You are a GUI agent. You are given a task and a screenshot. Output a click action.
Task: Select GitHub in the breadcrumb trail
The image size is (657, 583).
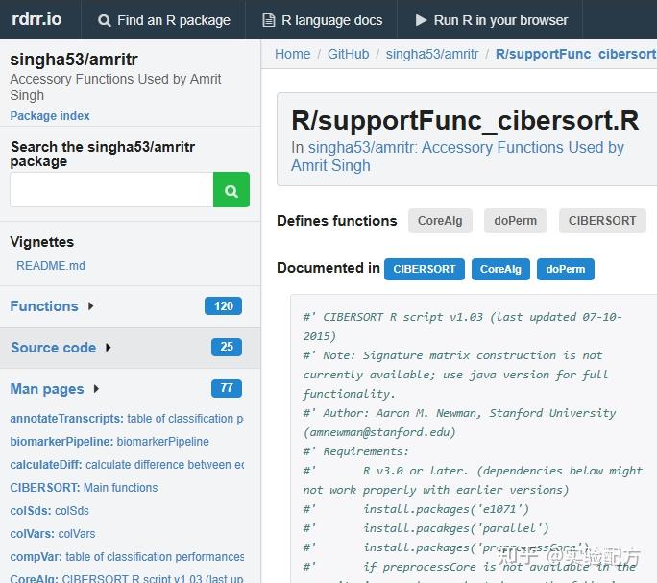(348, 54)
